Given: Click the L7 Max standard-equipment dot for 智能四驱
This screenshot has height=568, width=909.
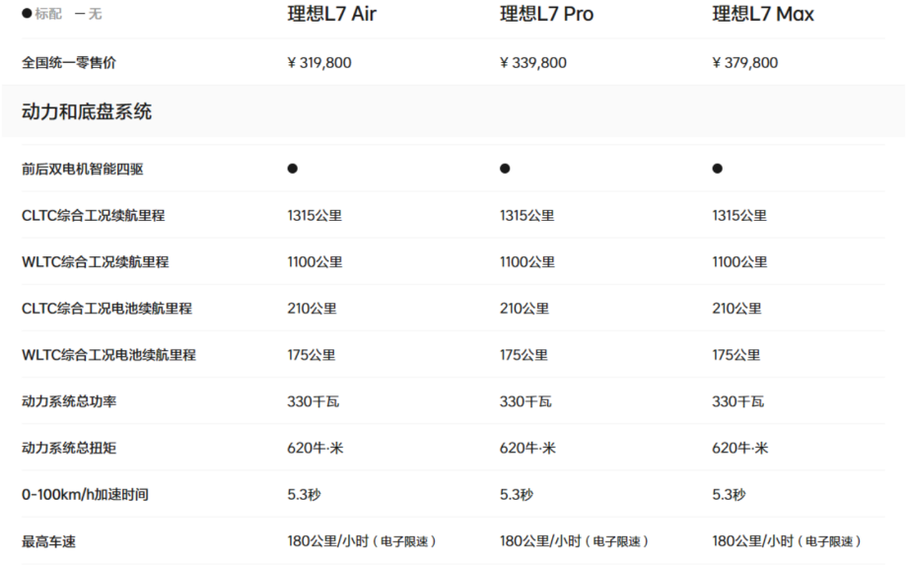Looking at the screenshot, I should (x=717, y=169).
